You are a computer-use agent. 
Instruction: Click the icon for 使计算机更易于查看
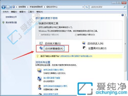(39, 79)
